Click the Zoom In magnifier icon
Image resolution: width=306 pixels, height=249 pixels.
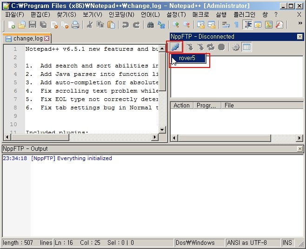tap(176, 25)
